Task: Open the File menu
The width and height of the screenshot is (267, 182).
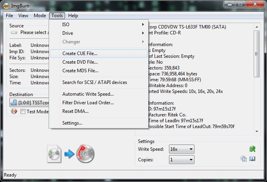Action: pos(9,16)
